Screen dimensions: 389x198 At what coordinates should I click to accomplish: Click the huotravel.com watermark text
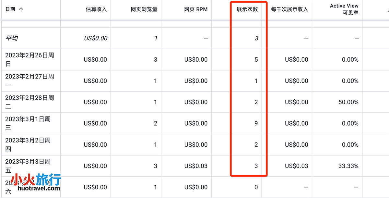(x=39, y=188)
